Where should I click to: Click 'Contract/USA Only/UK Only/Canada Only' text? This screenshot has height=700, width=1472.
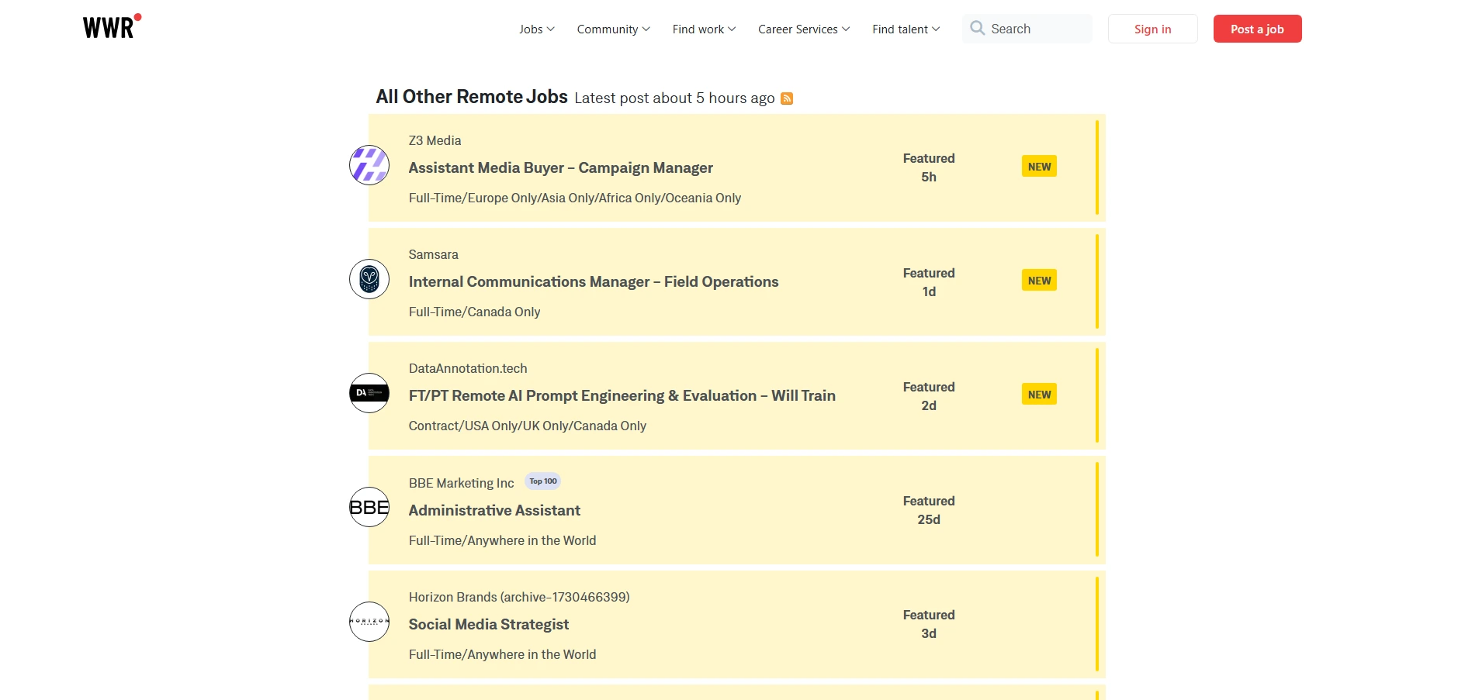(x=527, y=426)
